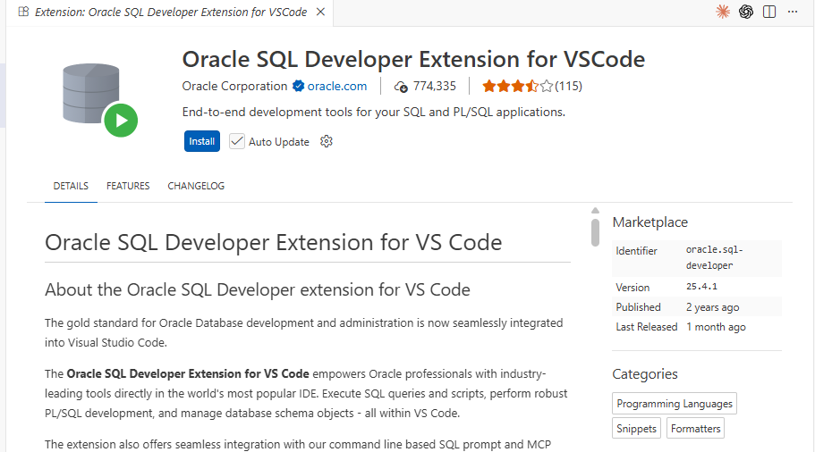This screenshot has height=452, width=815.
Task: Click the verified publisher badge
Action: [x=298, y=86]
